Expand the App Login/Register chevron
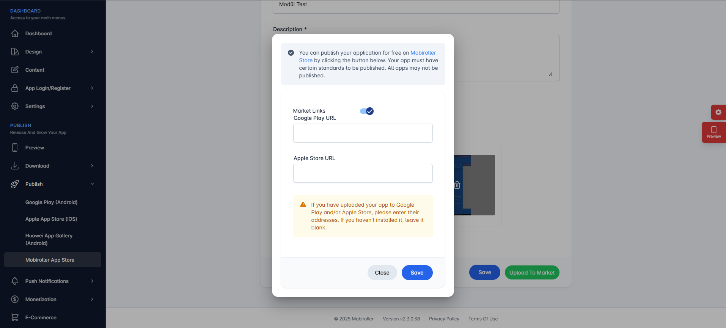 (x=92, y=88)
